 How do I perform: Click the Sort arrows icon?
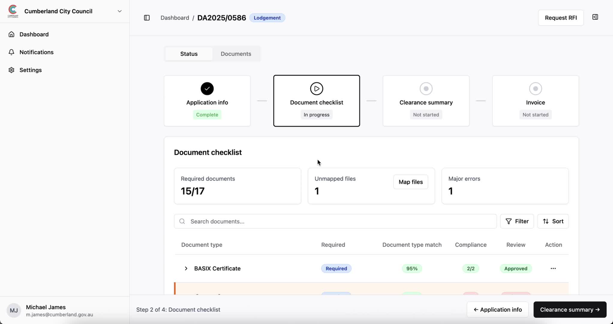click(546, 221)
